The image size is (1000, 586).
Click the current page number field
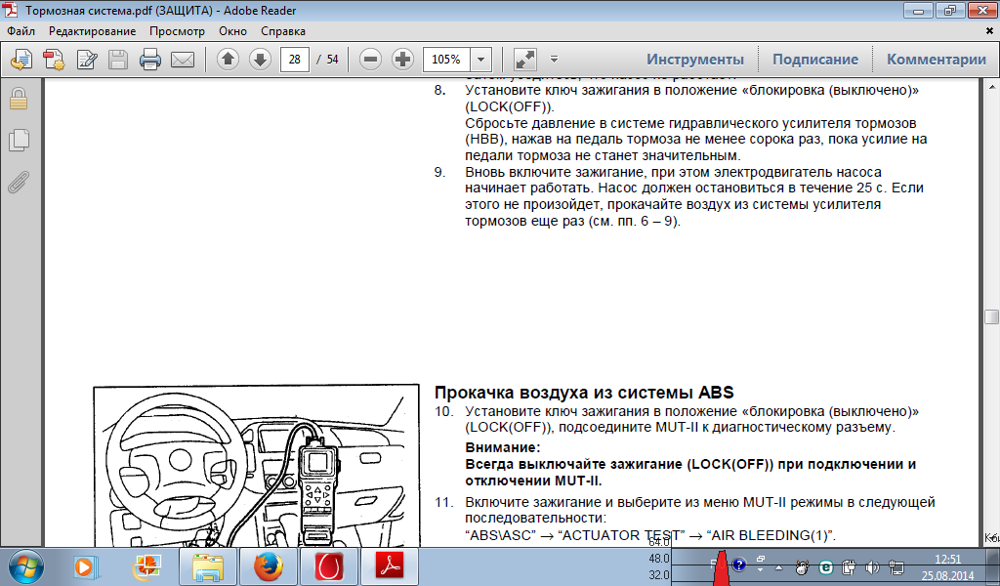coord(294,60)
